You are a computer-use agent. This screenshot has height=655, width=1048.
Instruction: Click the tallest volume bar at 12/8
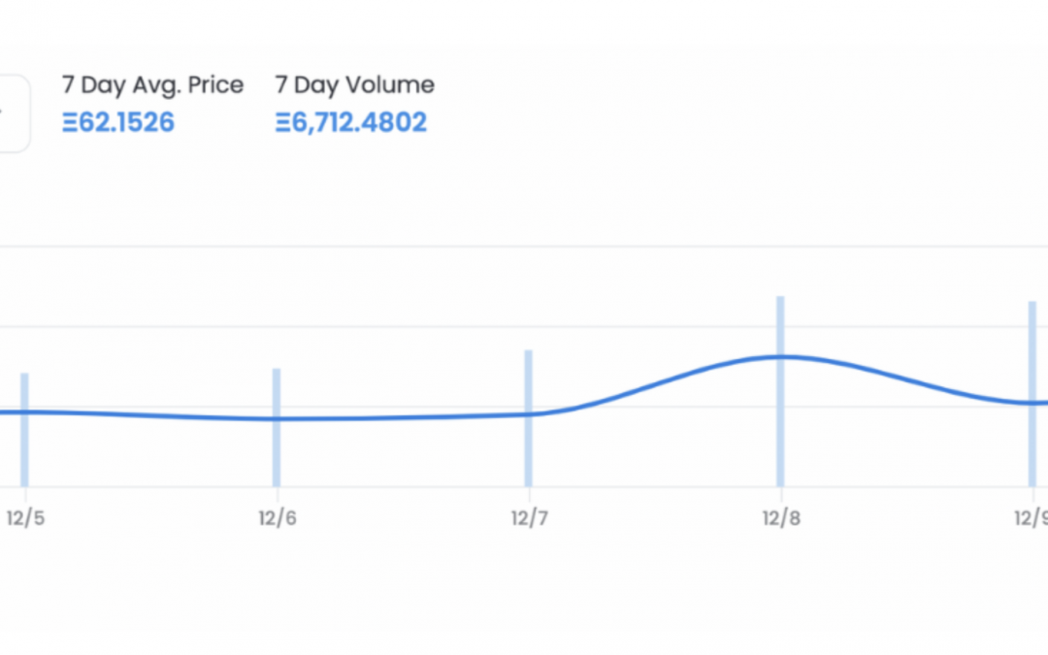[x=780, y=391]
